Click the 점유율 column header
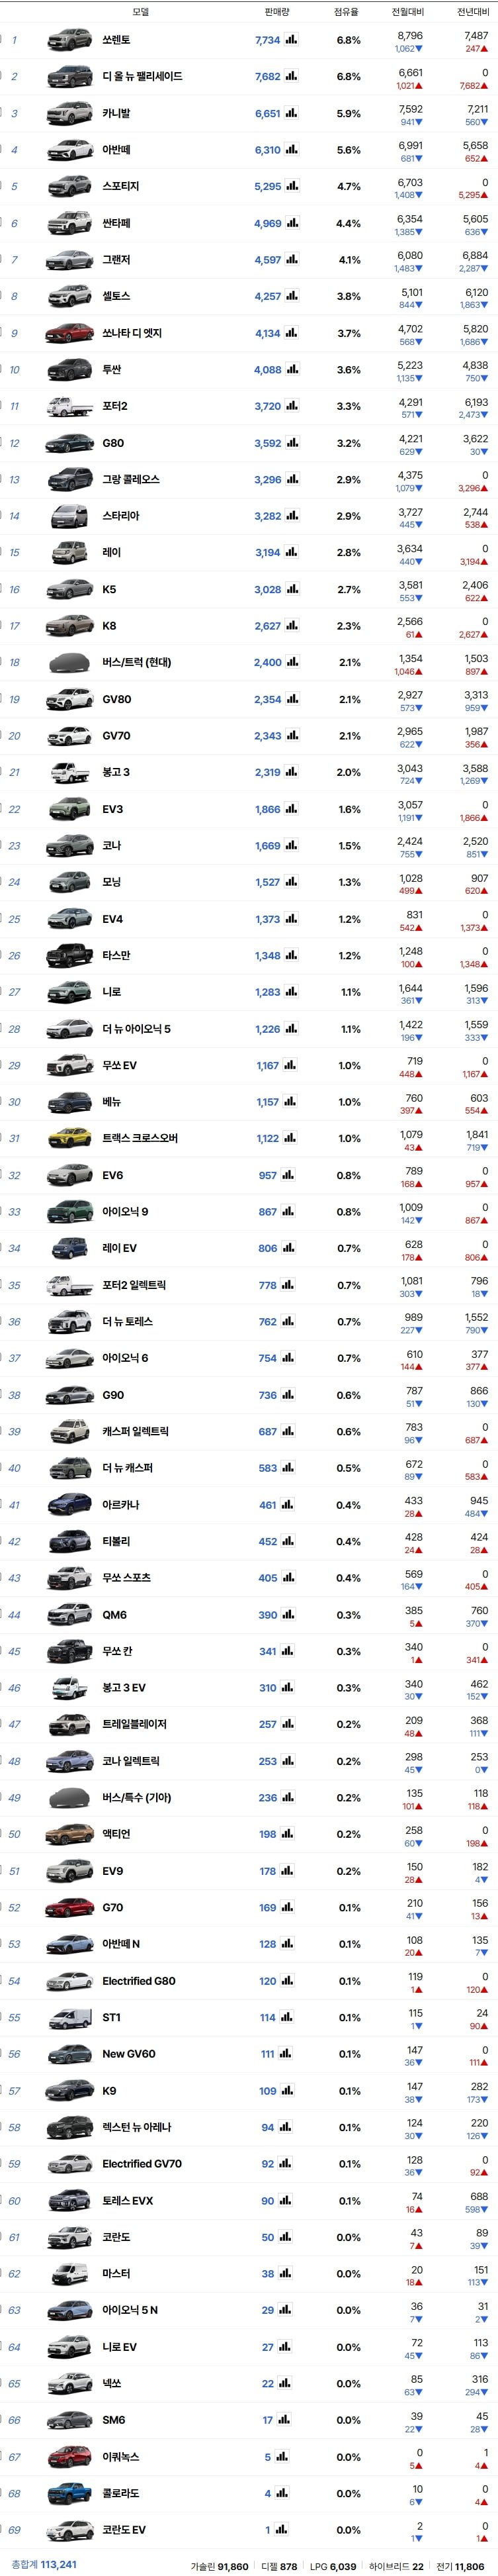Image resolution: width=498 pixels, height=2576 pixels. [x=347, y=12]
